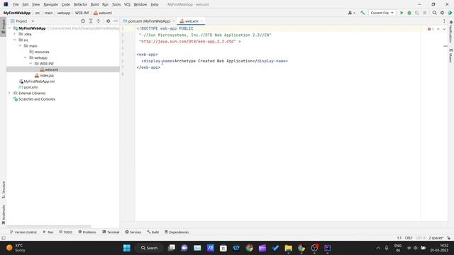Build the project with the hammer icon
The width and height of the screenshot is (454, 255).
tap(362, 13)
